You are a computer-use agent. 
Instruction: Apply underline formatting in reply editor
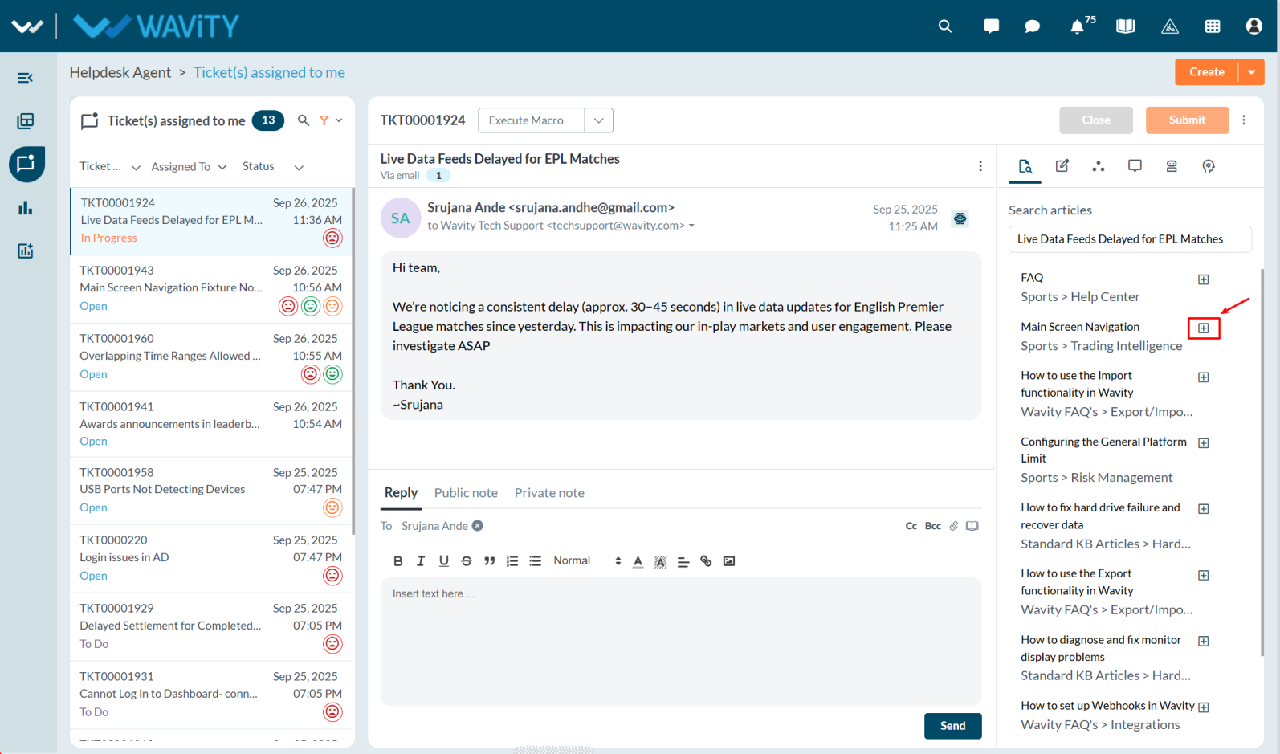pyautogui.click(x=444, y=561)
